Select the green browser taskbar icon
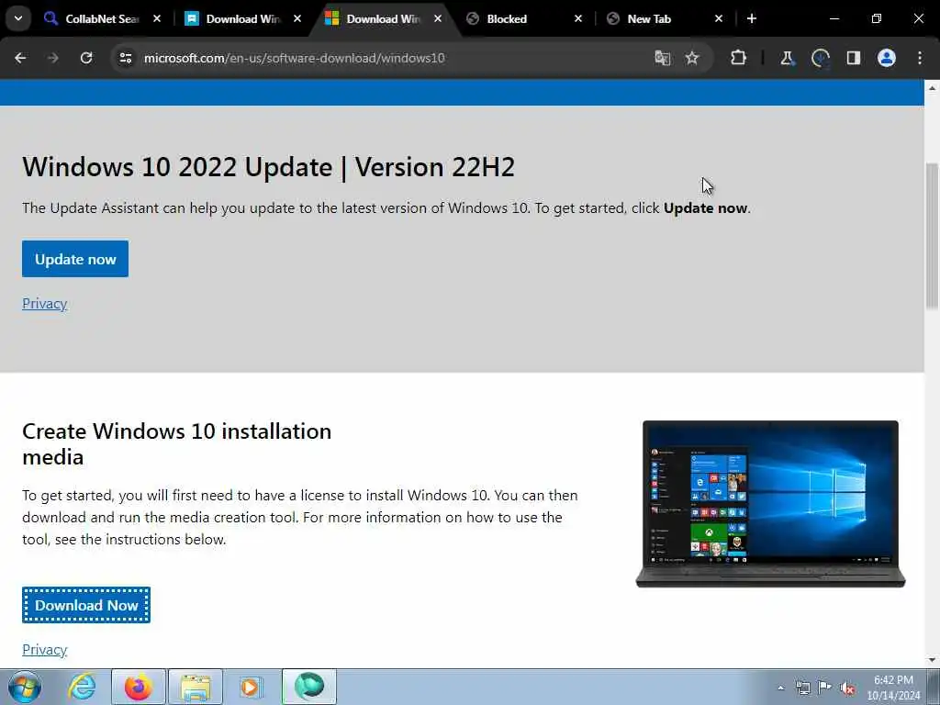Screen dimensions: 940x705 coord(309,687)
